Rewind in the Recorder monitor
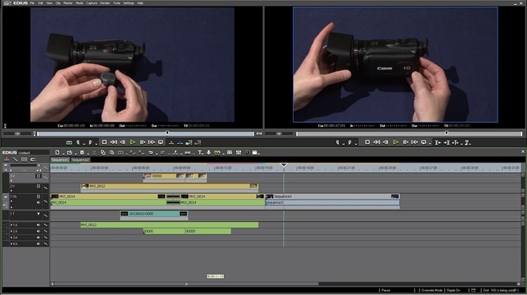 (x=377, y=143)
